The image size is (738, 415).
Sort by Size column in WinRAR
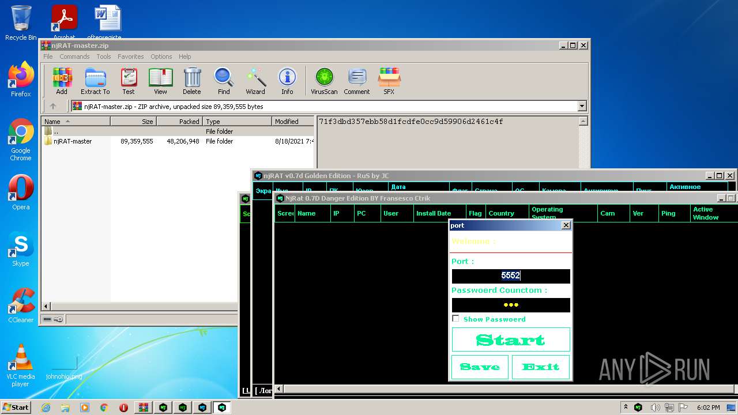pos(133,121)
